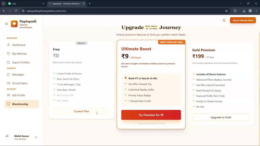Click 'No Contact Info' feature text
260x146 pixels.
click(65, 95)
